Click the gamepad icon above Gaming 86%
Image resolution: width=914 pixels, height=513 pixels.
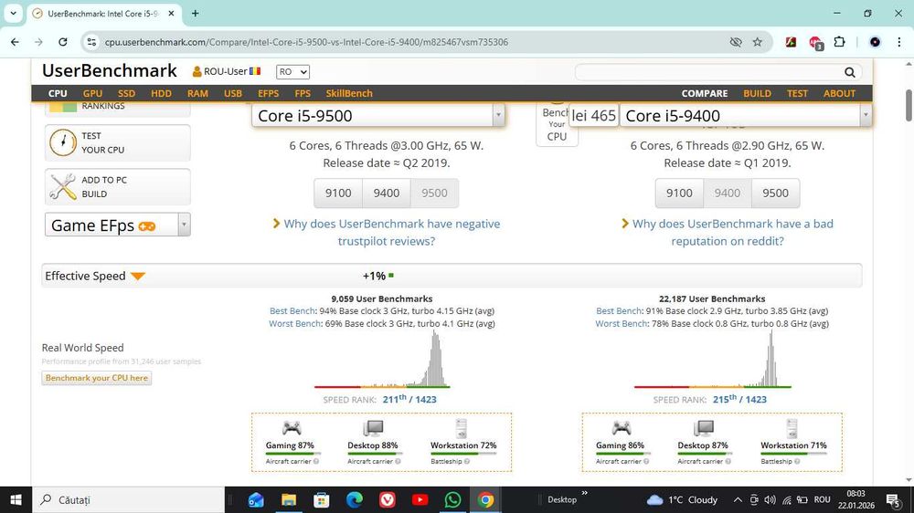tap(622, 428)
